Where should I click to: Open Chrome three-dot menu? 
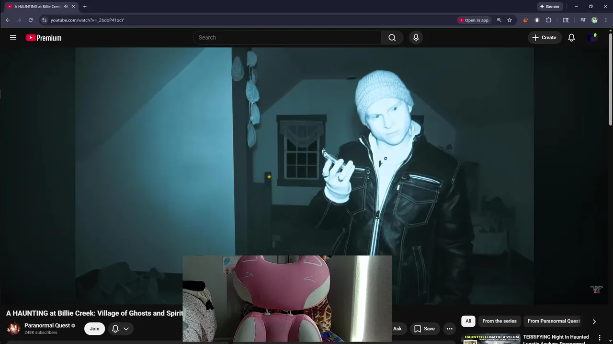(x=606, y=20)
